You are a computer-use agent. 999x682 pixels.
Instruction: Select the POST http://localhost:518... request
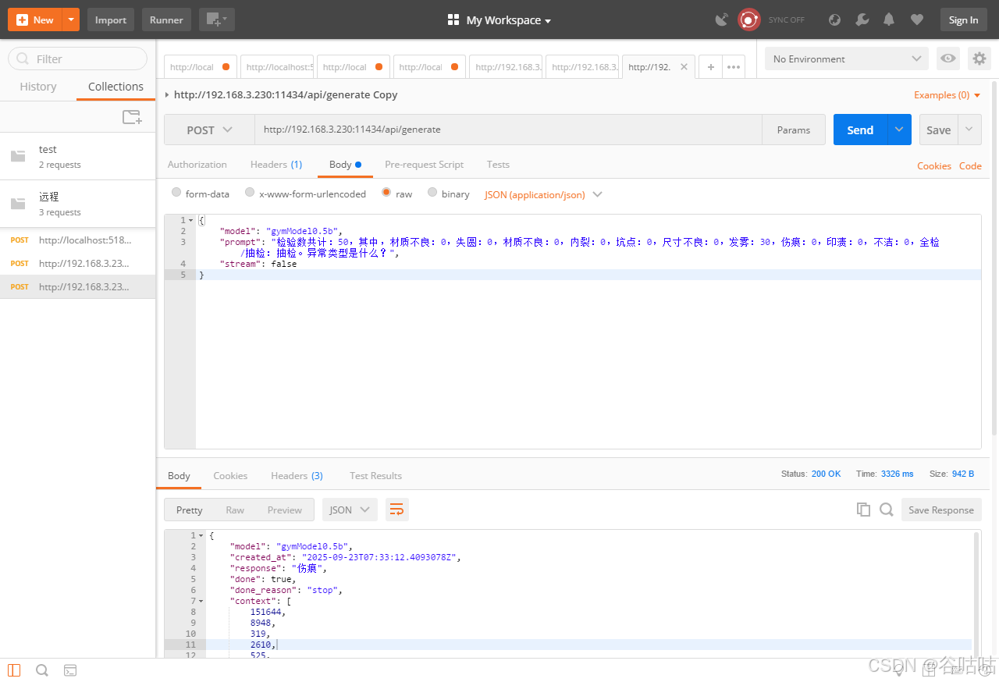[78, 240]
